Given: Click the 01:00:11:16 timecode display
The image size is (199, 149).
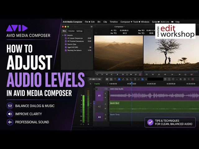Looking at the screenshot, I should 95,79.
